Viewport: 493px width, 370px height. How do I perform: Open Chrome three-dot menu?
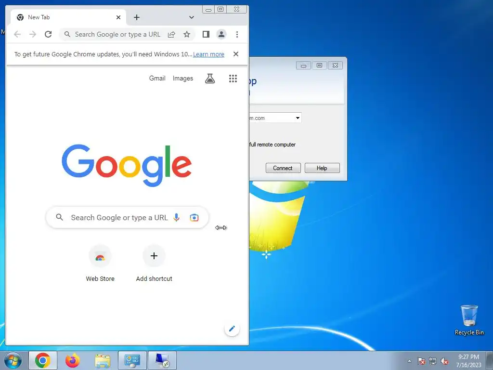point(237,34)
